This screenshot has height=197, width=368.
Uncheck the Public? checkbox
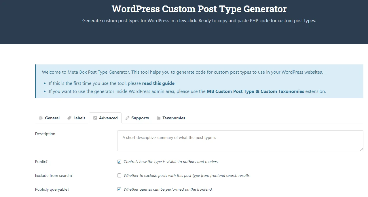(x=119, y=162)
